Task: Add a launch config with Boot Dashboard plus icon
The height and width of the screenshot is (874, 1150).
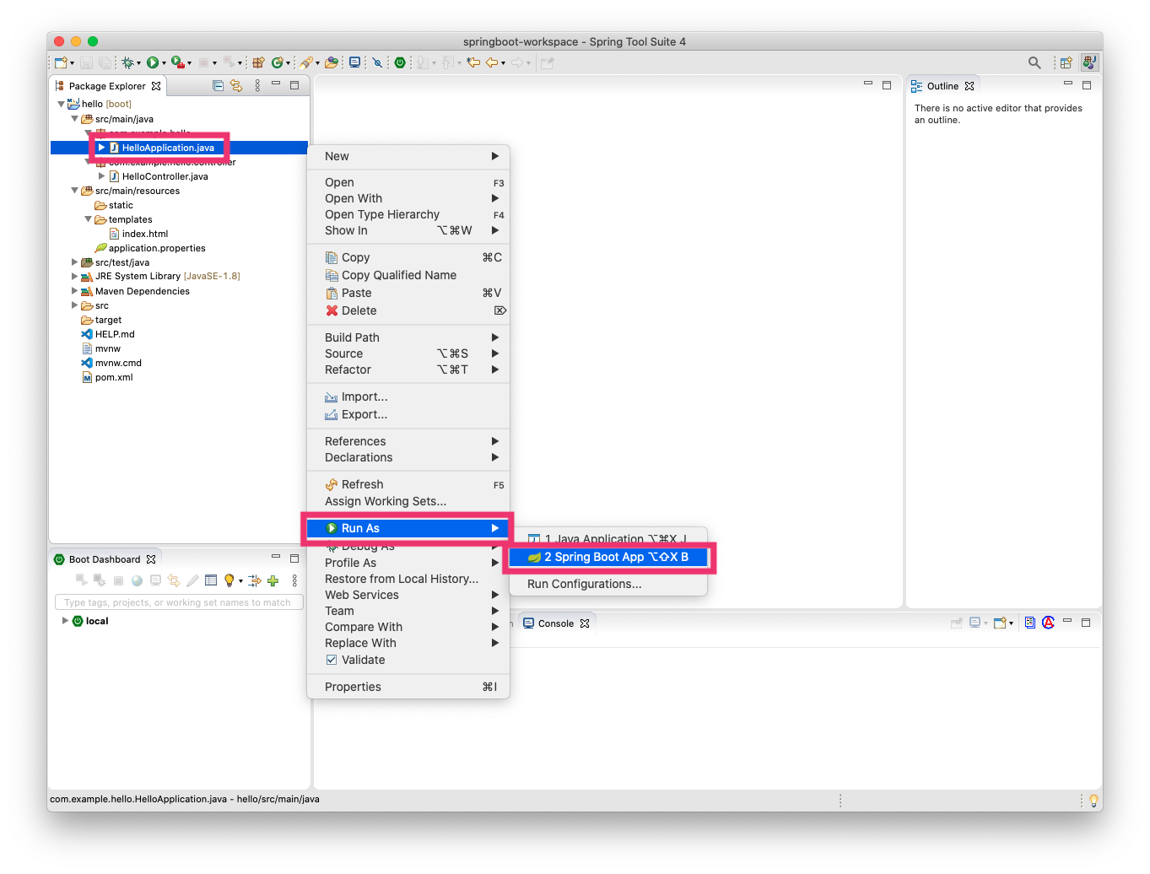Action: tap(273, 580)
